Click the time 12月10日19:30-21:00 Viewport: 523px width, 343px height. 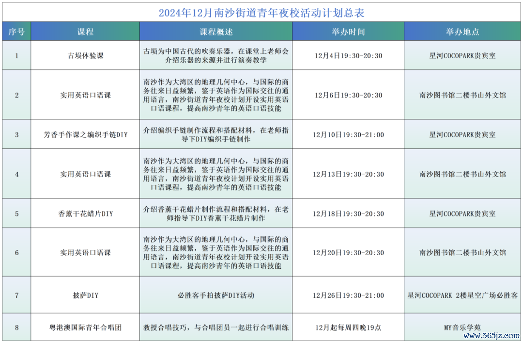point(348,134)
